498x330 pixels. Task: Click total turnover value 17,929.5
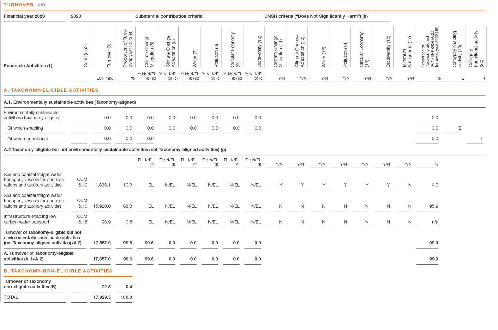tap(102, 297)
